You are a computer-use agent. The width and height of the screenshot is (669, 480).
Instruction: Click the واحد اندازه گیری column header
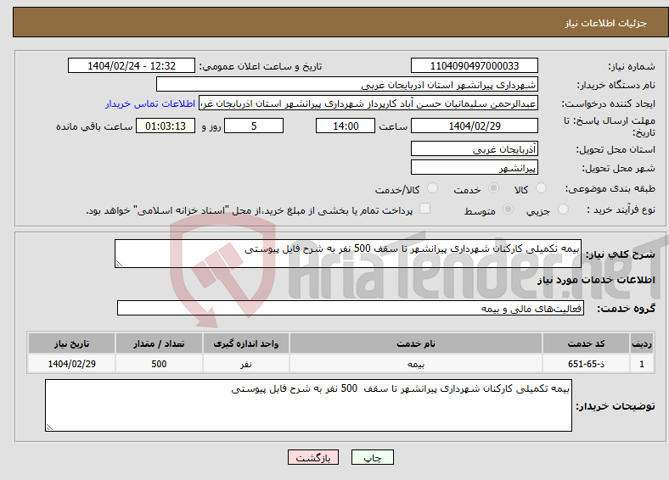coord(245,343)
